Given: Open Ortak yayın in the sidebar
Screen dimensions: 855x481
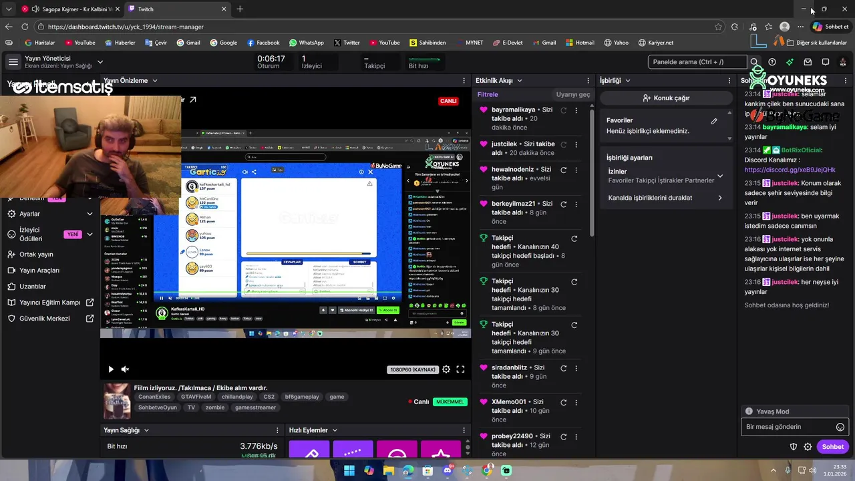Looking at the screenshot, I should coord(36,255).
